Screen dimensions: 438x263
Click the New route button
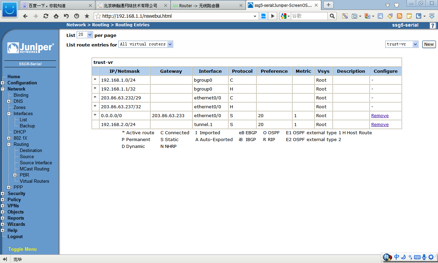[429, 44]
